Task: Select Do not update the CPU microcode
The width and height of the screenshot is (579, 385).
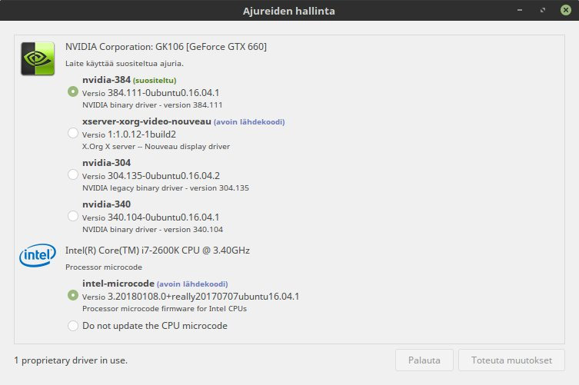Action: click(73, 326)
